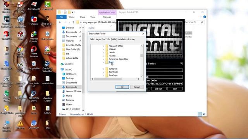Expand the Sony folder node
248x139 pixels.
[103, 63]
